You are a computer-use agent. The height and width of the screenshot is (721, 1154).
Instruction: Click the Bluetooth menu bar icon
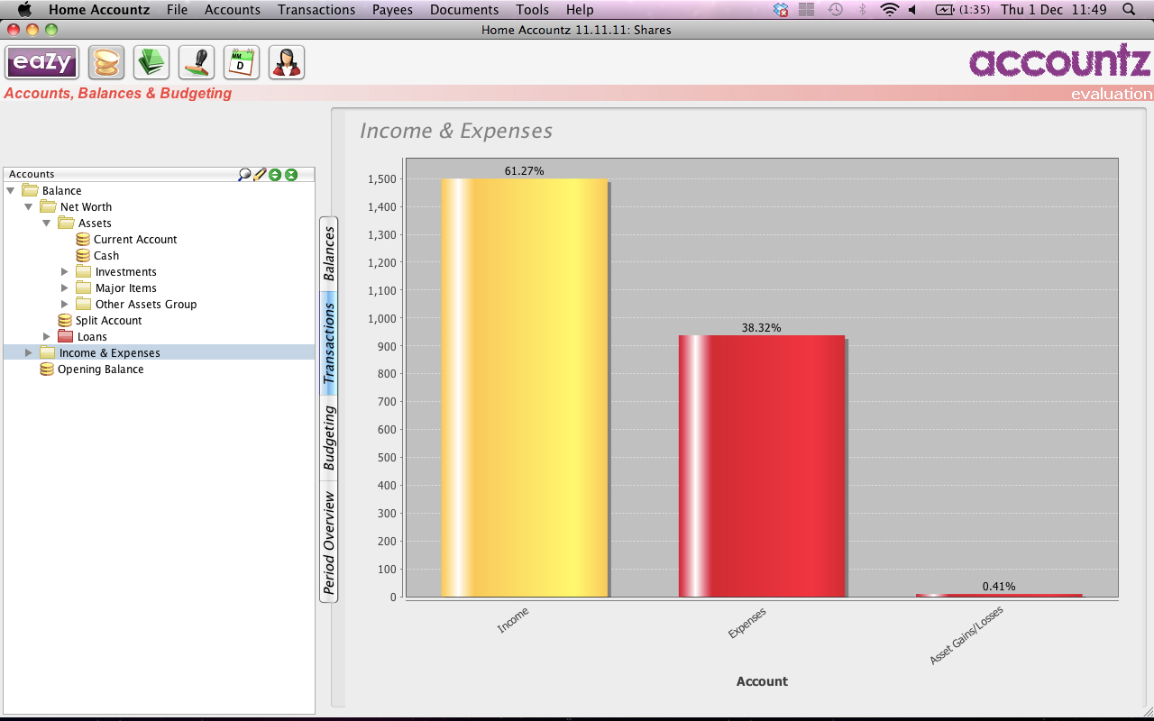click(x=862, y=10)
